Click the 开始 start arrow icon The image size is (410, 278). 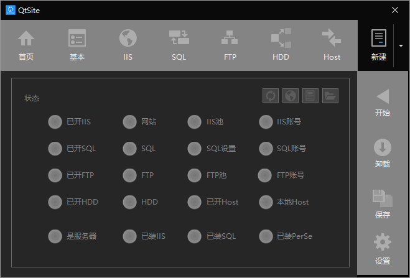coord(383,97)
